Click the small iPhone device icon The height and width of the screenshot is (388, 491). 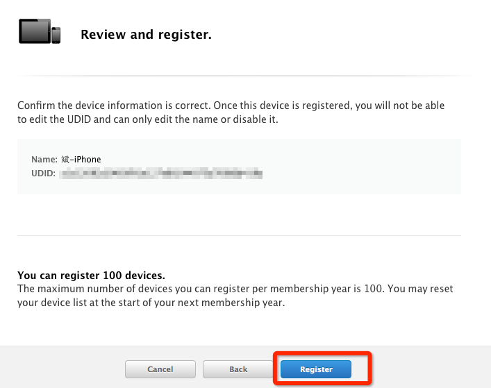coord(56,35)
